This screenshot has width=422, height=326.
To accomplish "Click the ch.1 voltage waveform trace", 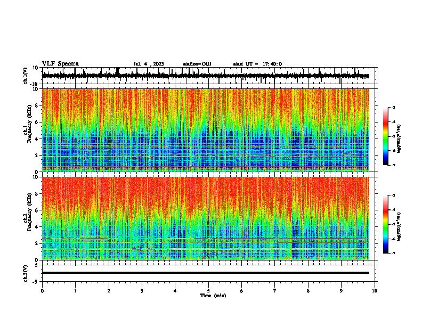I will click(x=206, y=76).
